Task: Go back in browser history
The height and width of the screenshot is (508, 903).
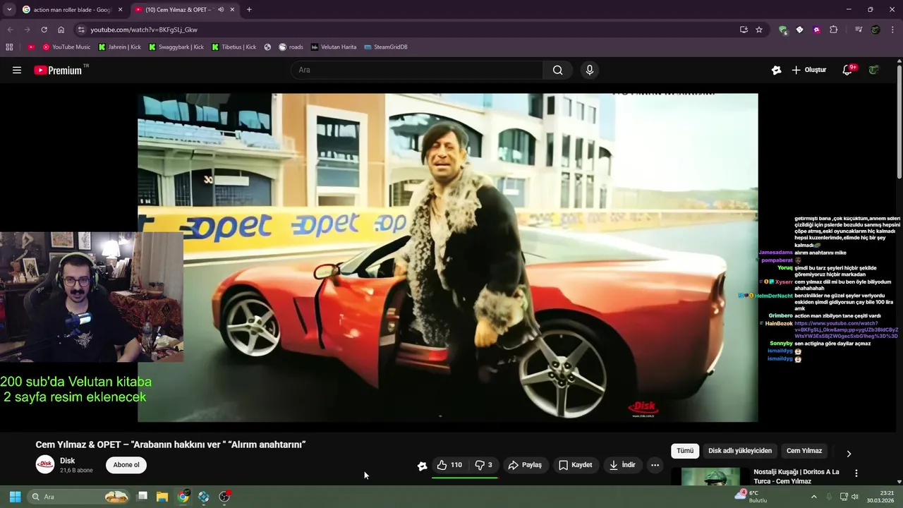Action: [10, 30]
